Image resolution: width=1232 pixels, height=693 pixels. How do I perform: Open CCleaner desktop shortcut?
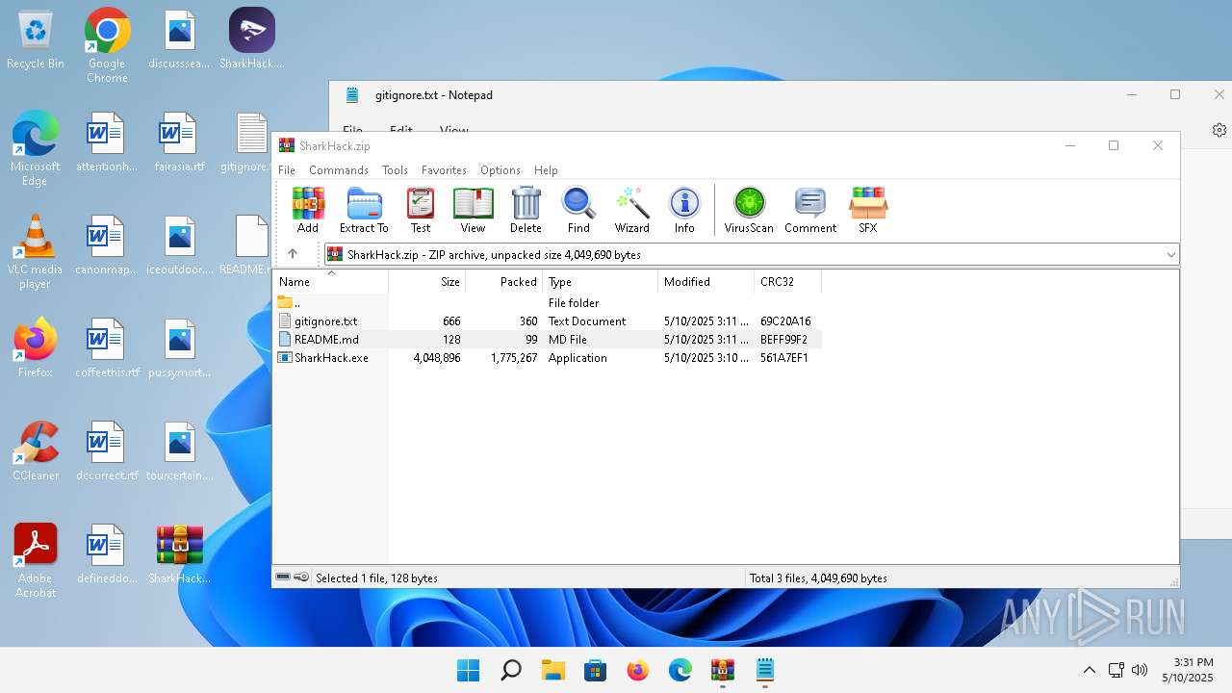36,452
